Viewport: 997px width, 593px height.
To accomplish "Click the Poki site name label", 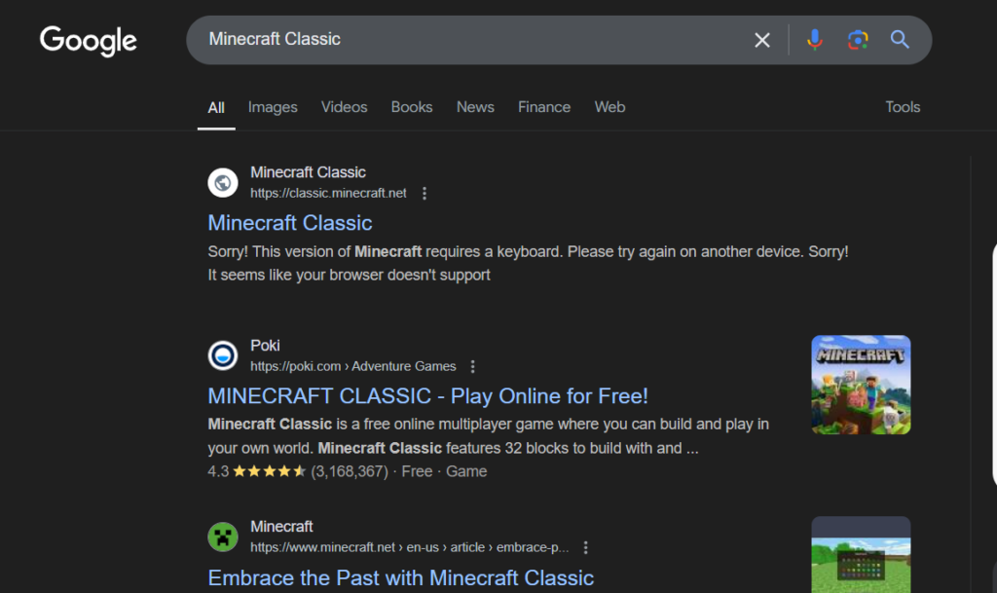I will 265,346.
